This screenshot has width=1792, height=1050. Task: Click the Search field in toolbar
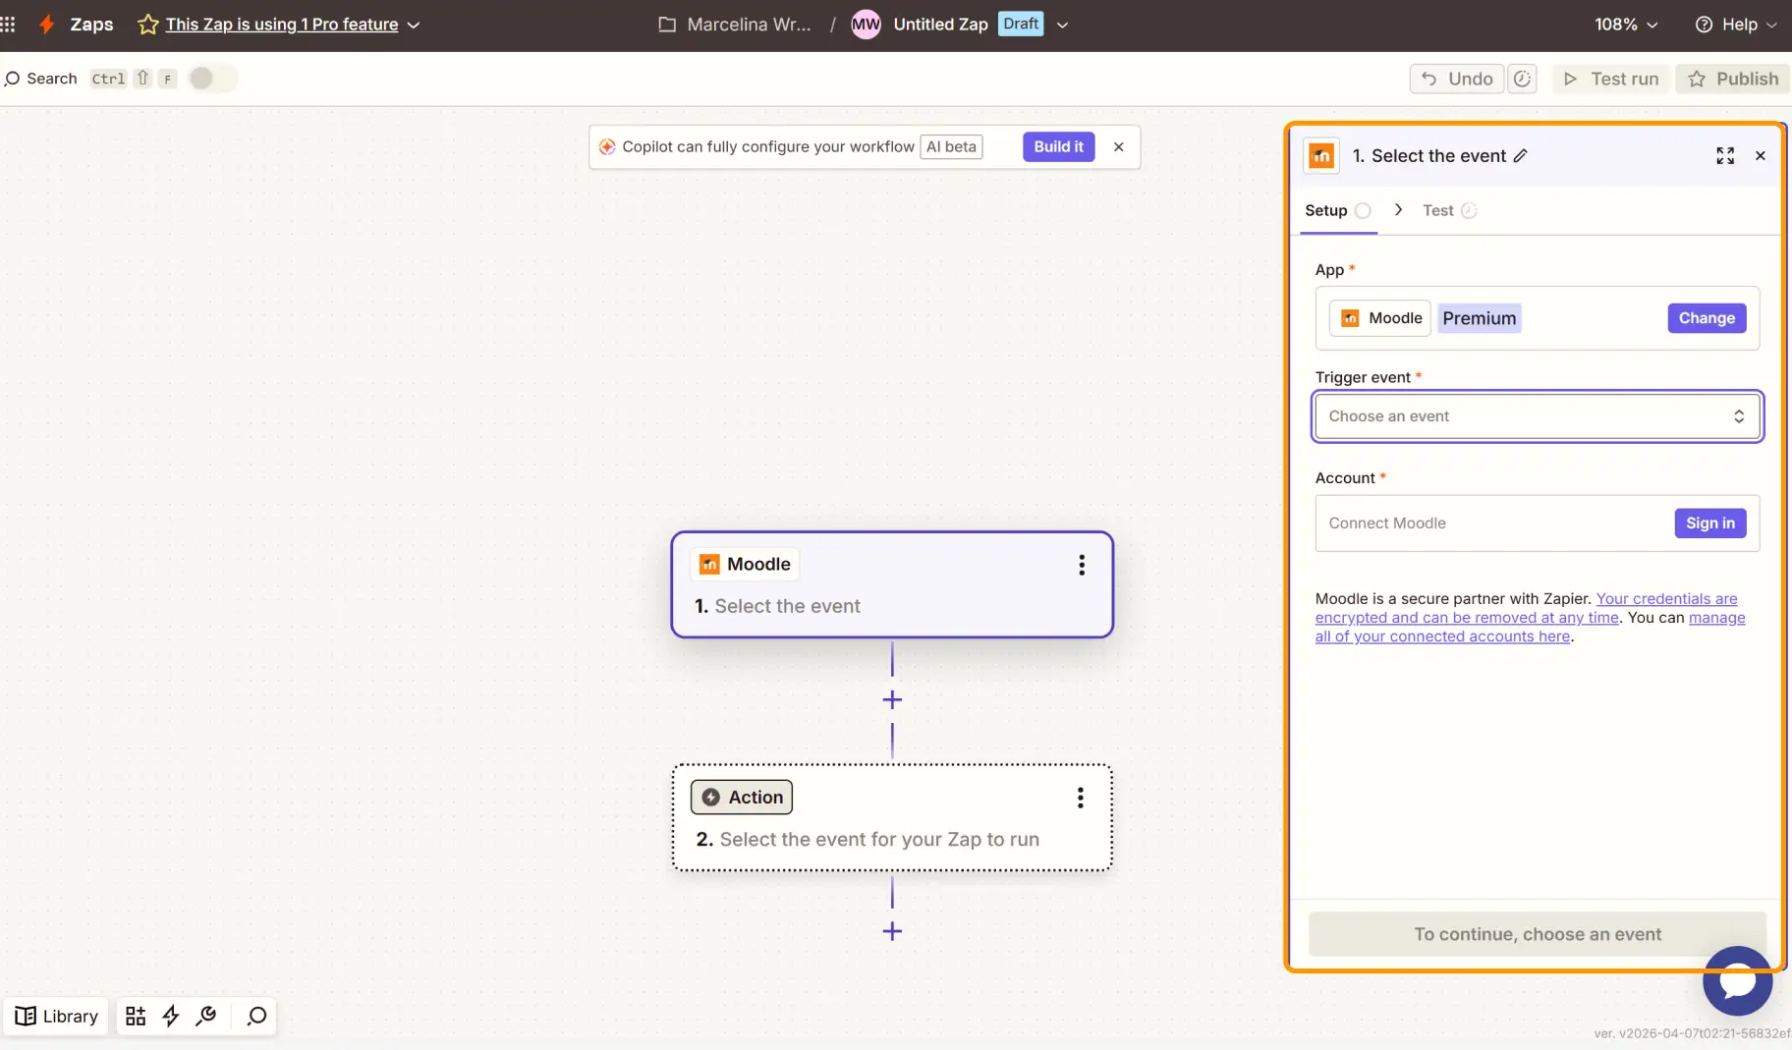[x=40, y=79]
